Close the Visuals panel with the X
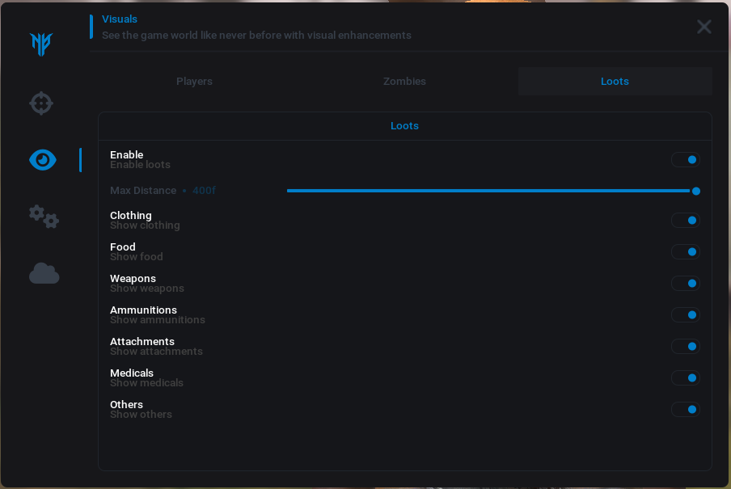 (704, 27)
